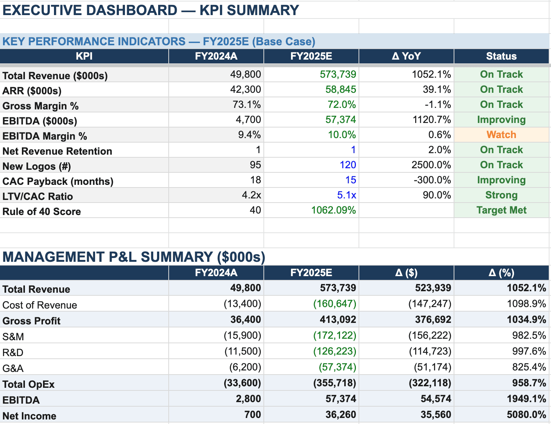
Task: Select the Status column header
Action: 501,56
